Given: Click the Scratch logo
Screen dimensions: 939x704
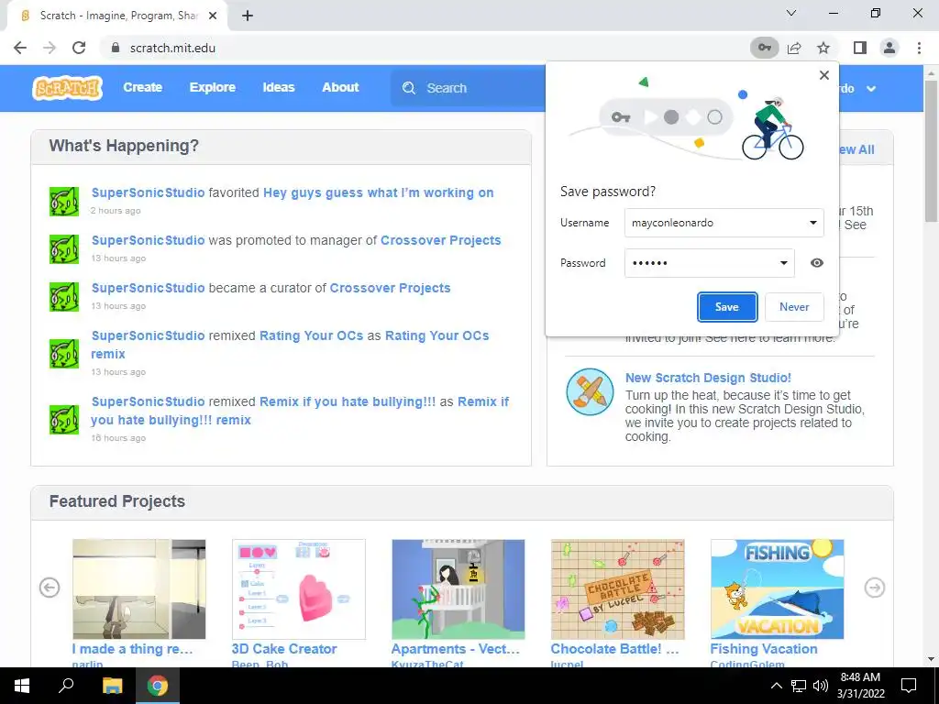Looking at the screenshot, I should 67,88.
